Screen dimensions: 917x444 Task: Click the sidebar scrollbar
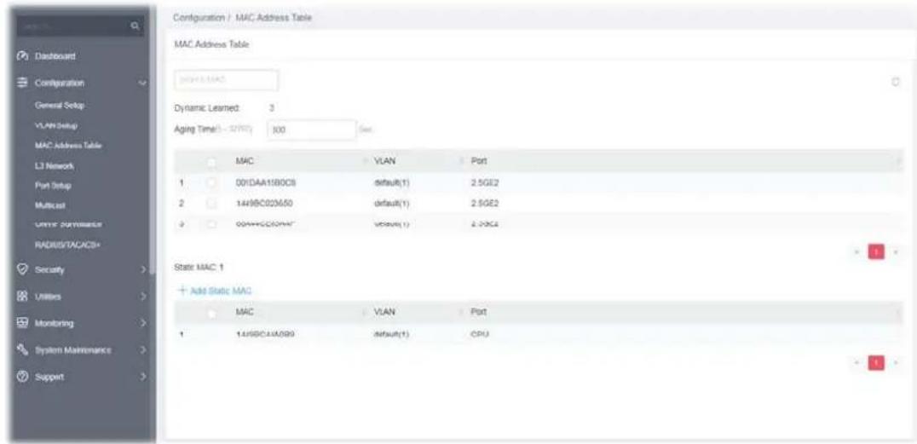[x=152, y=141]
